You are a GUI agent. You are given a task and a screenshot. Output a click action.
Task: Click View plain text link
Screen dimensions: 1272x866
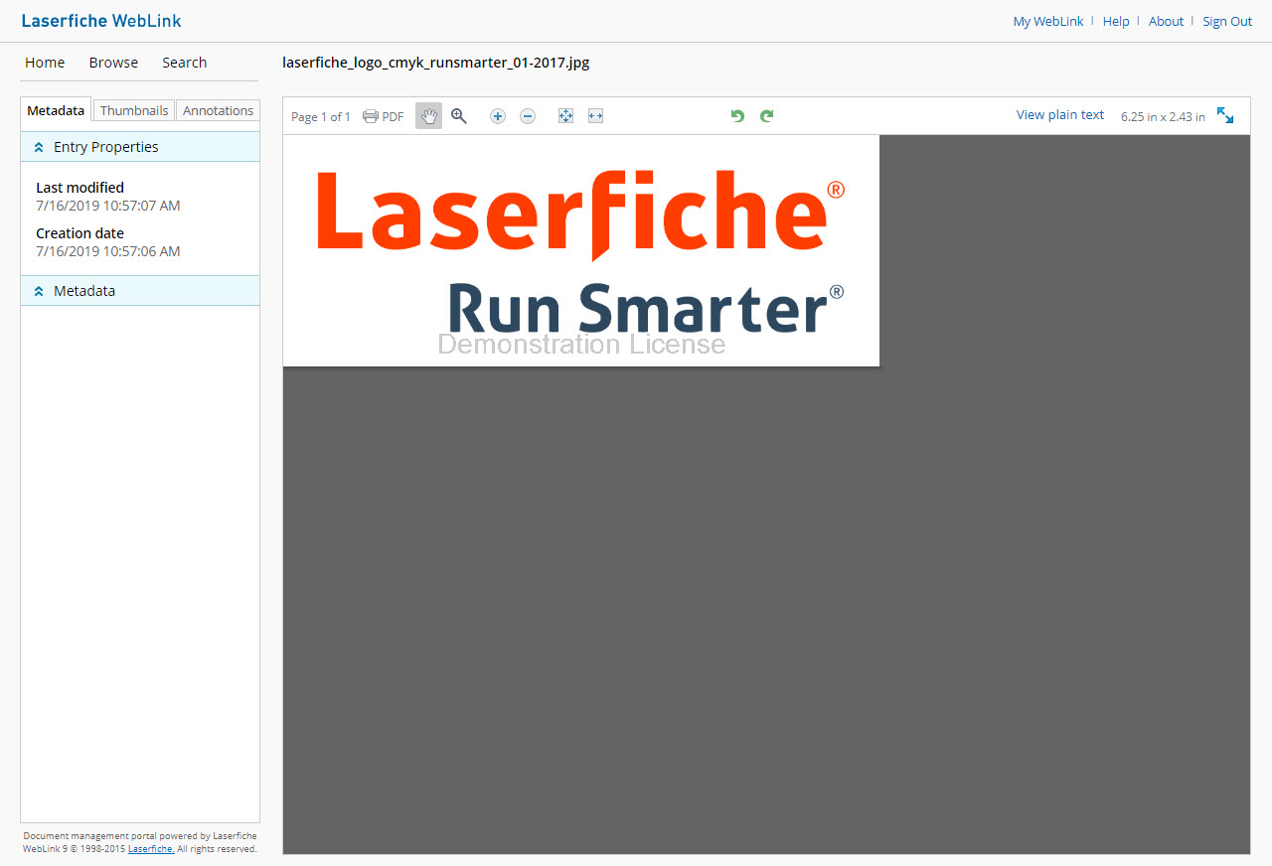tap(1059, 115)
